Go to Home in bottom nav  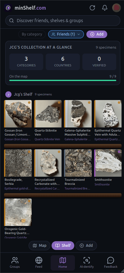63,263
